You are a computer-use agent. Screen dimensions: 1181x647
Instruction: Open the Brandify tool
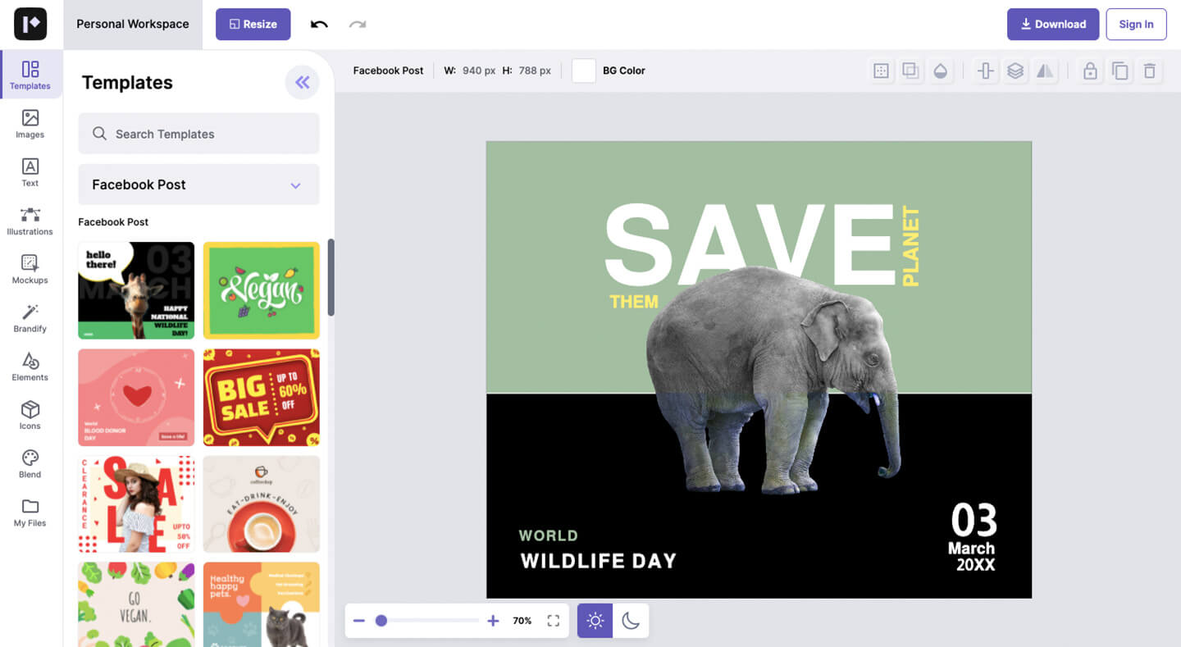pyautogui.click(x=30, y=318)
